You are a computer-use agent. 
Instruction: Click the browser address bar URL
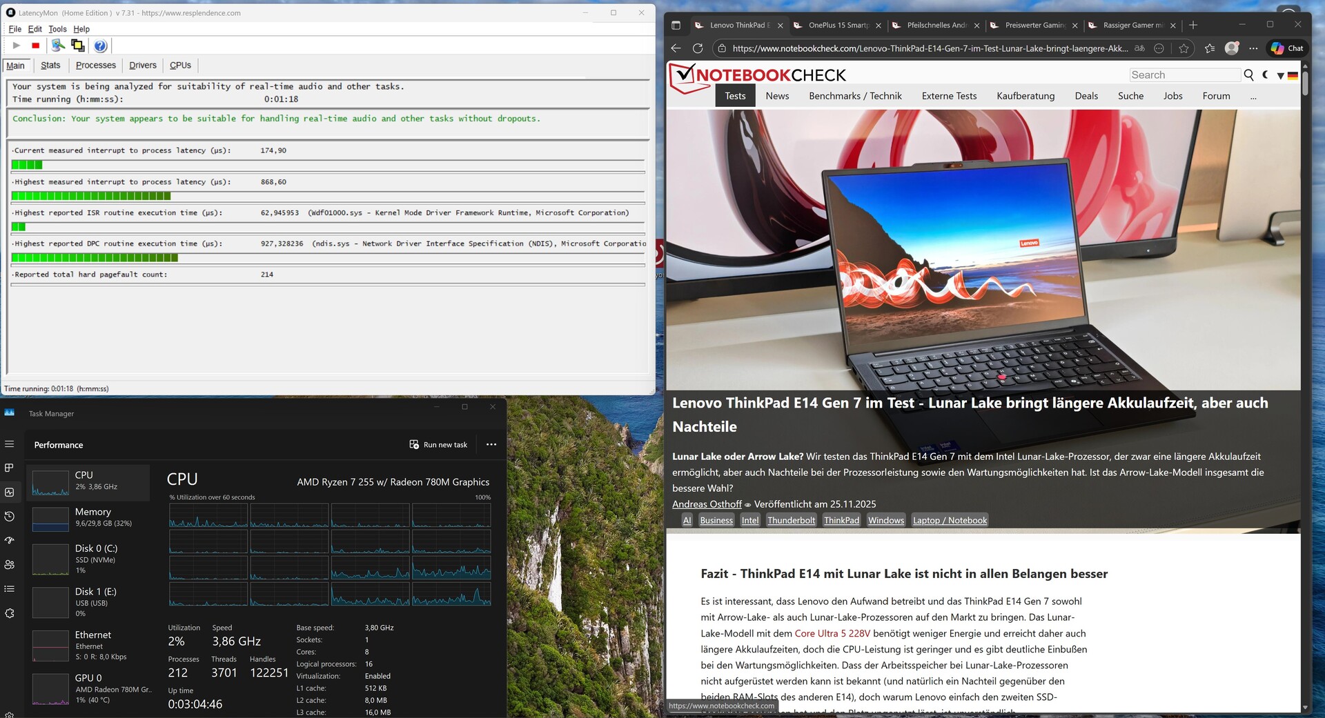pyautogui.click(x=930, y=48)
